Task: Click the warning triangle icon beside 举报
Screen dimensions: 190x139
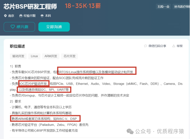Action: [x=174, y=46]
